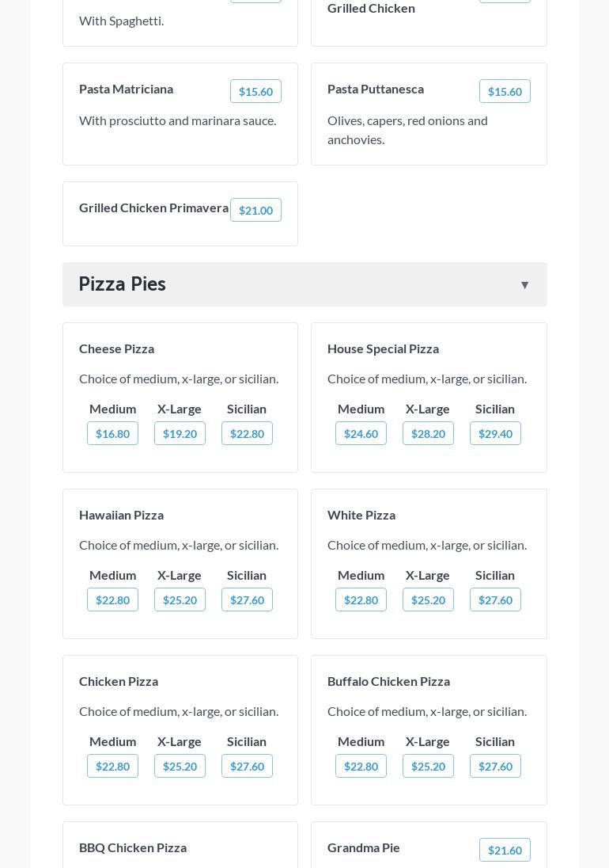Pick Buffalo Chicken Pizza Sicilian $27.60
This screenshot has height=868, width=609.
[x=495, y=766]
